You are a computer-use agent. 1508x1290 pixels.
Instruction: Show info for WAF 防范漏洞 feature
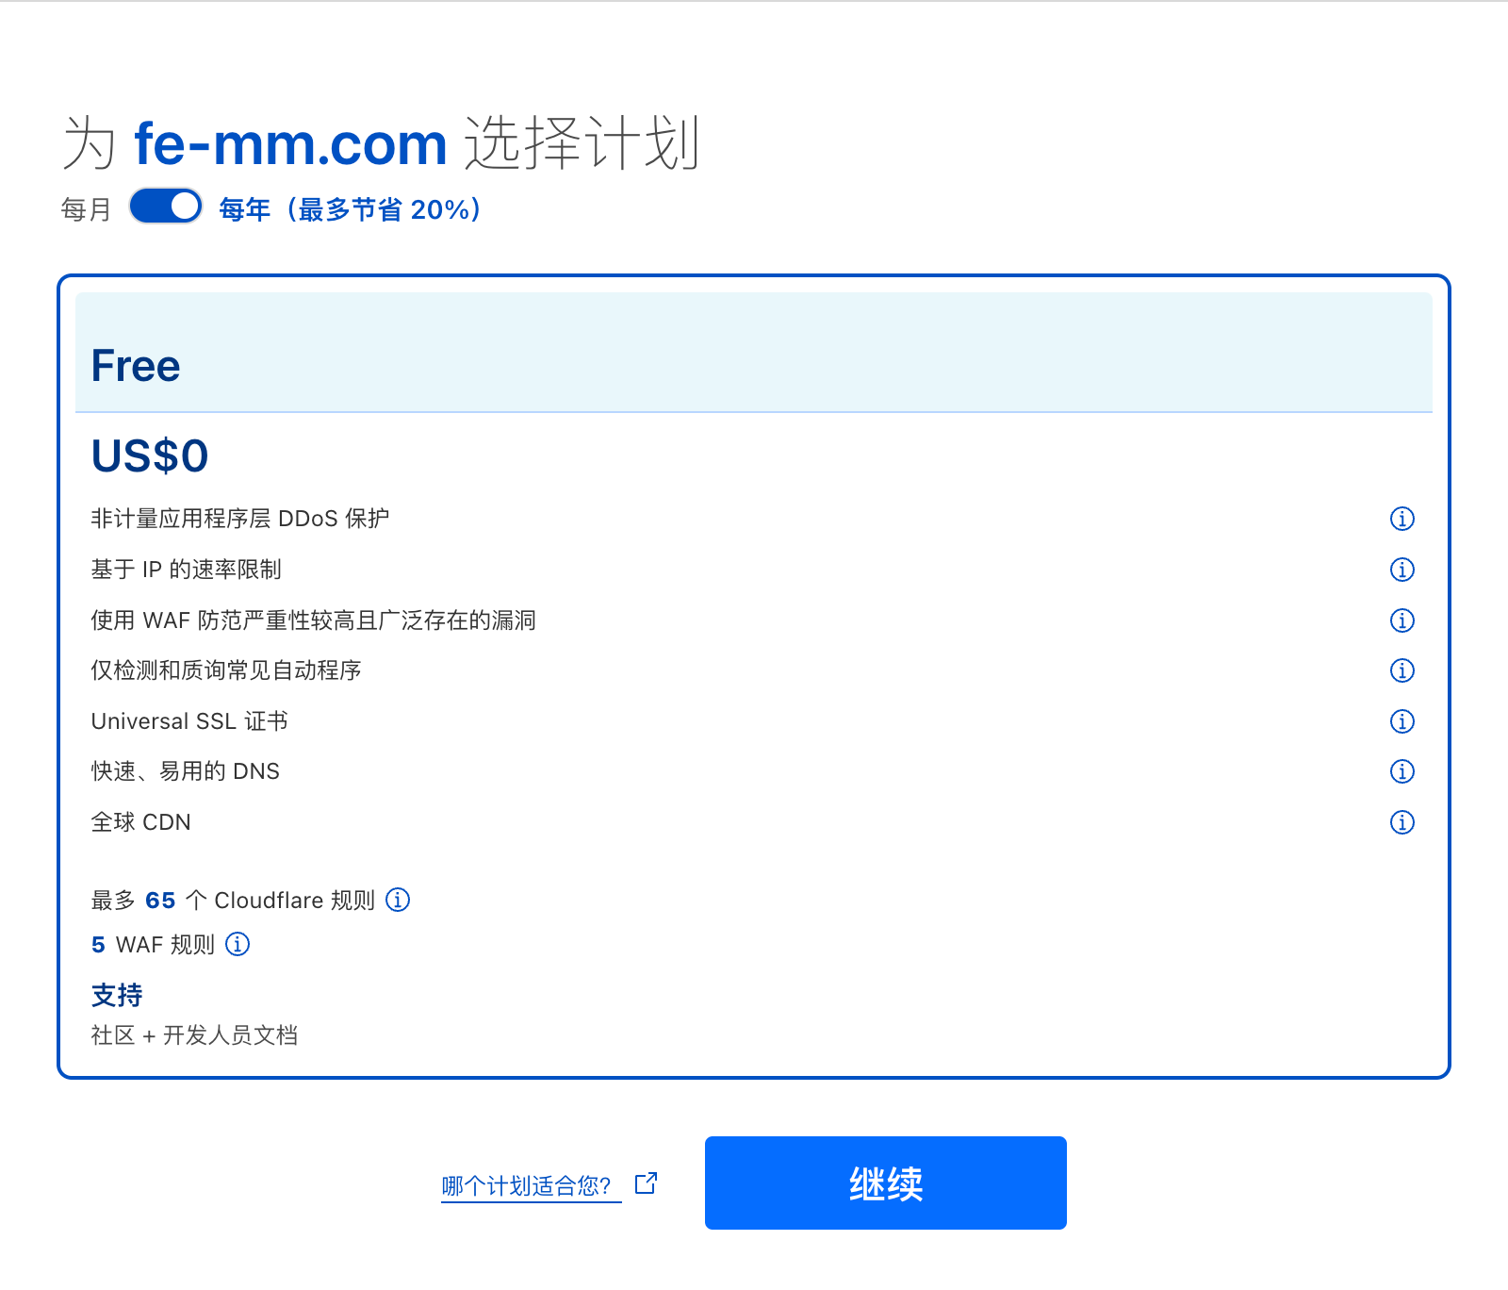click(x=1401, y=620)
